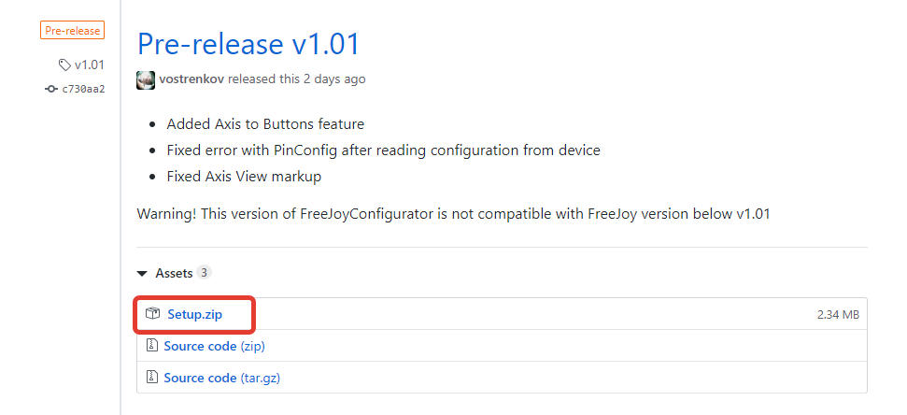Click the 2.34 MB file size text
Screen dimensions: 907x415
click(x=837, y=314)
